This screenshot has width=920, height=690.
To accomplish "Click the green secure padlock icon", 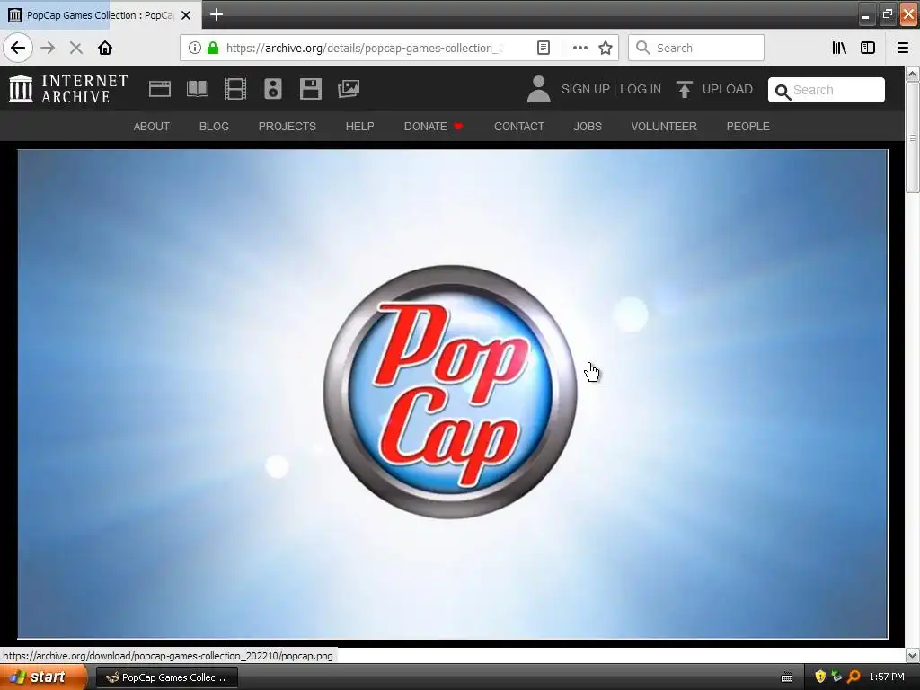I will [213, 48].
